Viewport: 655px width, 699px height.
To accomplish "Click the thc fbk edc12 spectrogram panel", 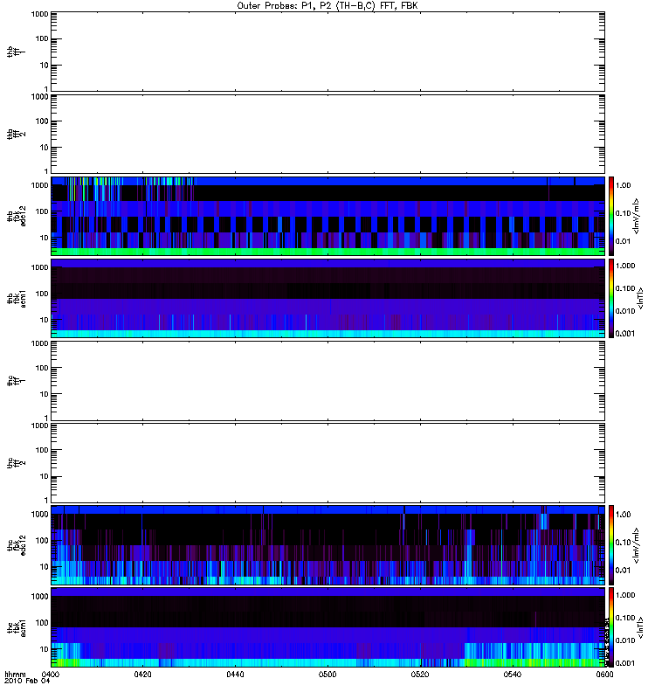I will point(328,545).
